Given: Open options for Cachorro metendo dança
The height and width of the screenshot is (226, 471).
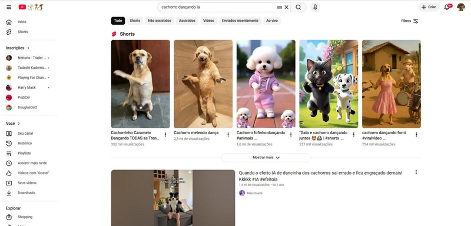Looking at the screenshot, I should (x=228, y=134).
